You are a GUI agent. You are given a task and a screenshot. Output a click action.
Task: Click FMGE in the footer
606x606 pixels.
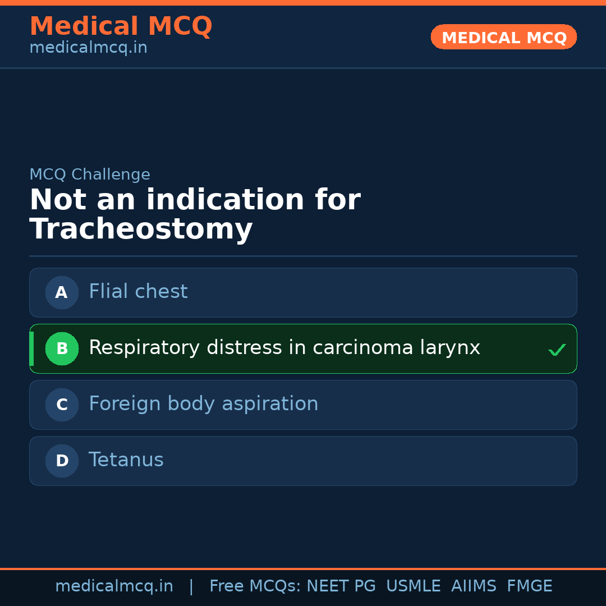pos(529,586)
